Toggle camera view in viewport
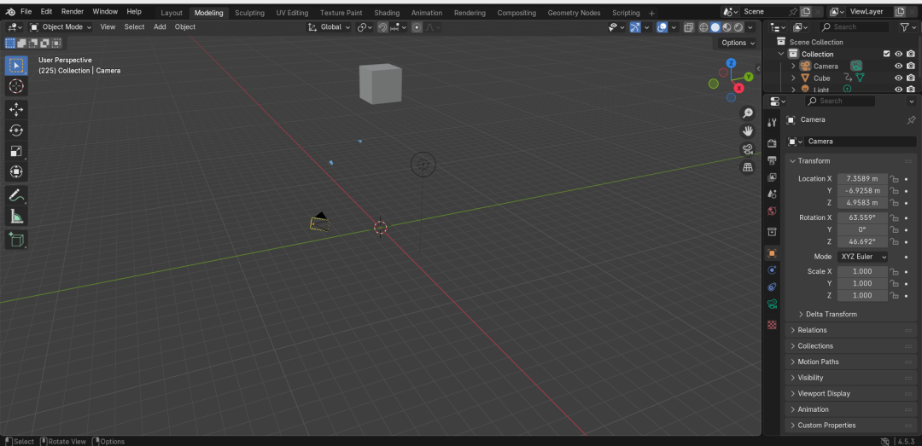Screen dimensions: 922x446 (748, 148)
